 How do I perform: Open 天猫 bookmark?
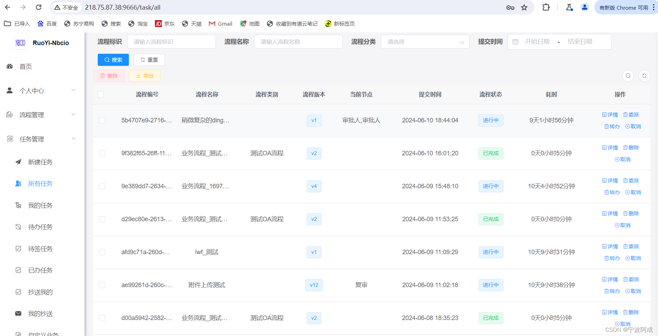(192, 24)
